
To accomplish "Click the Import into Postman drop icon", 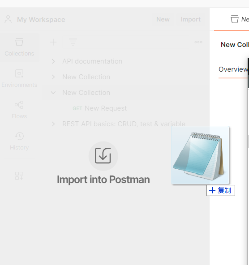I will click(103, 156).
